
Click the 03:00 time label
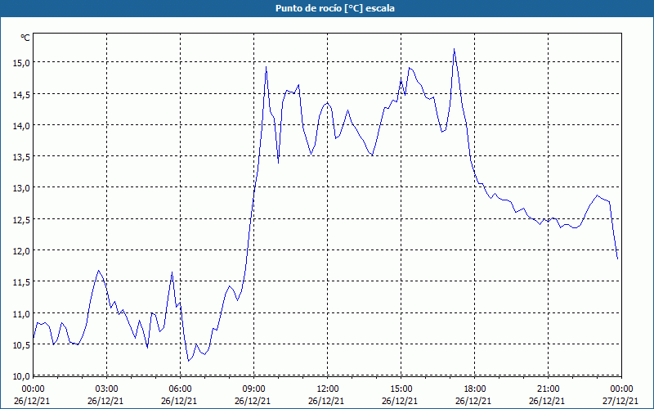click(107, 389)
